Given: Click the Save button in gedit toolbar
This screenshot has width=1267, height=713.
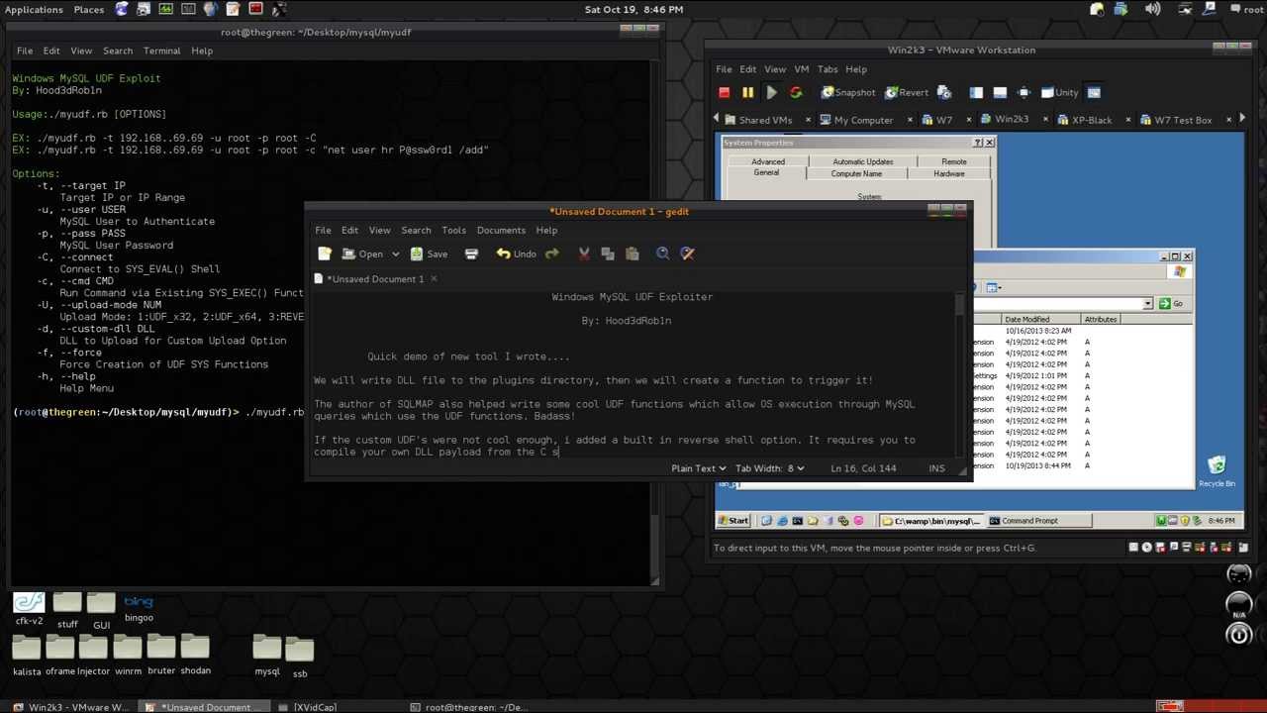Looking at the screenshot, I should pos(429,254).
